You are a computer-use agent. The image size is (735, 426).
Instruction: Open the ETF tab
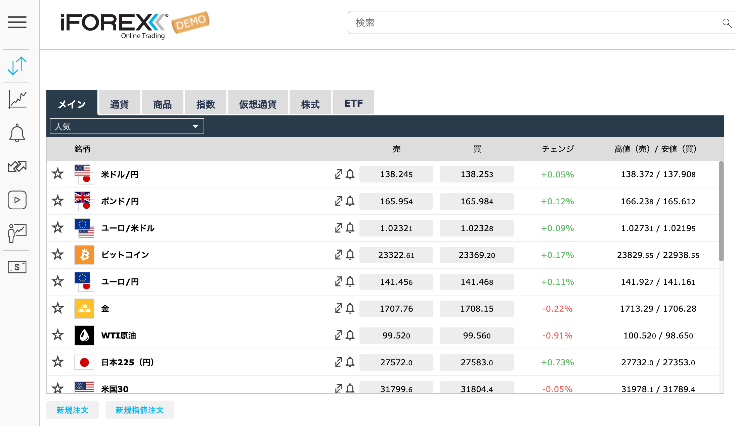353,102
